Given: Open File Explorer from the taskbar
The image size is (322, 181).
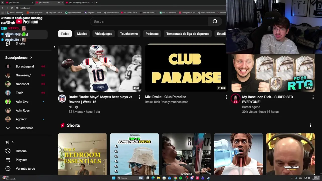Looking at the screenshot, I should [158, 178].
